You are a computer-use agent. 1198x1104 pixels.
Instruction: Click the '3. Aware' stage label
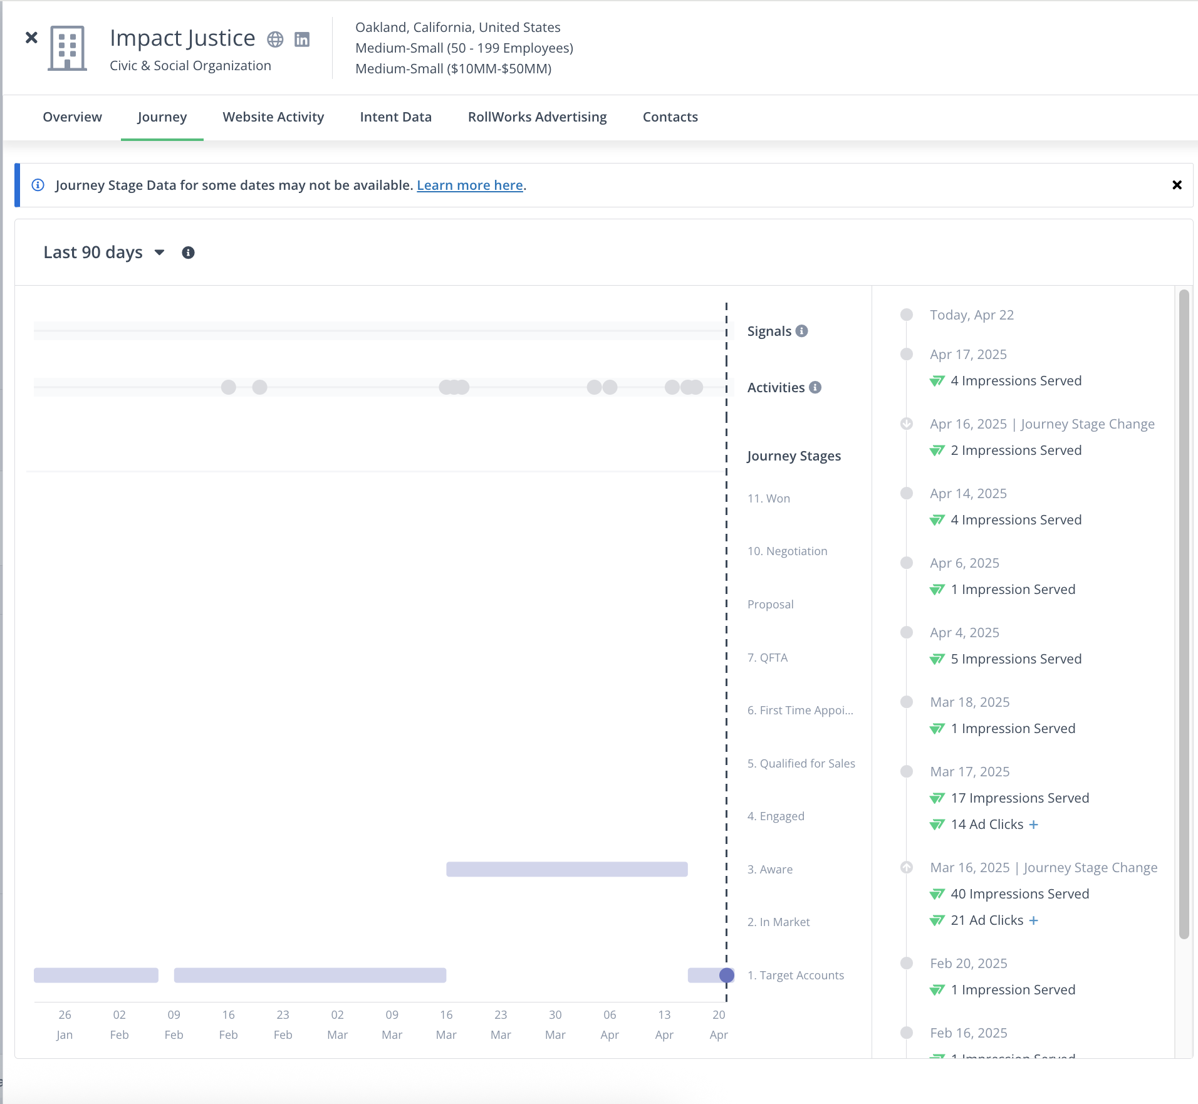[770, 870]
